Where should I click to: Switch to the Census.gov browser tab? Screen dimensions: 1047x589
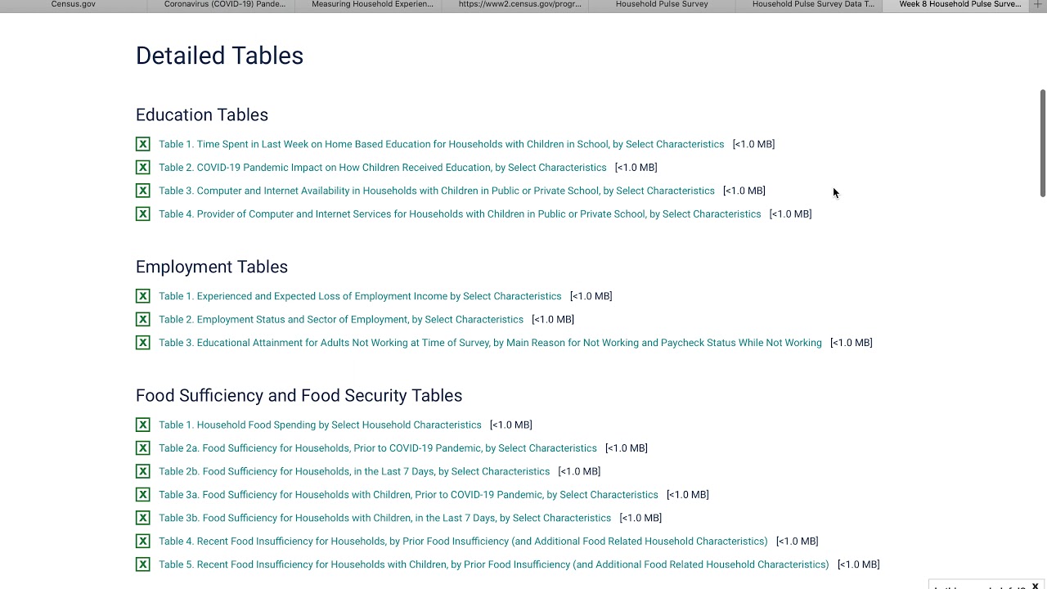pyautogui.click(x=74, y=4)
